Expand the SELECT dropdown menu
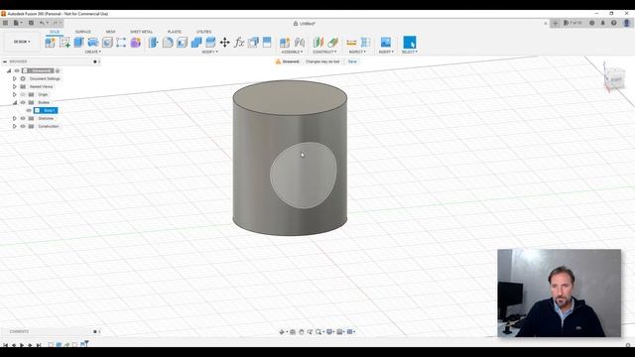The height and width of the screenshot is (357, 635). click(410, 52)
